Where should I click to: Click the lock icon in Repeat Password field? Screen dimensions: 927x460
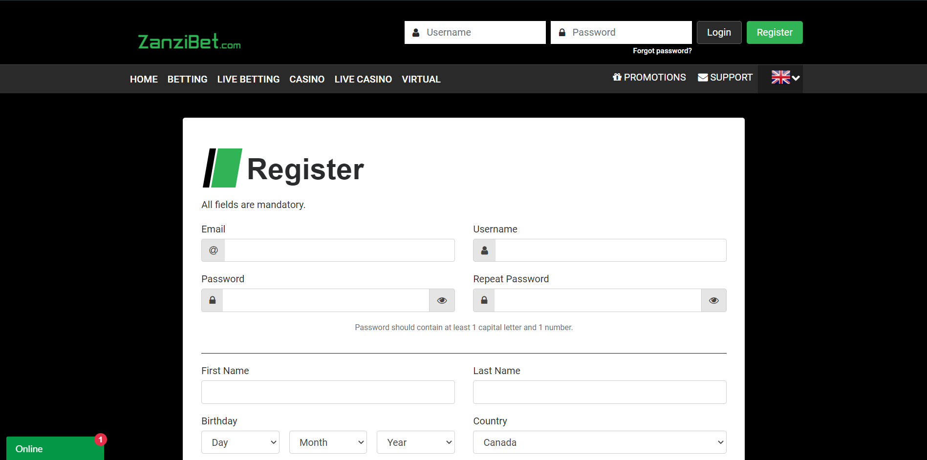483,300
